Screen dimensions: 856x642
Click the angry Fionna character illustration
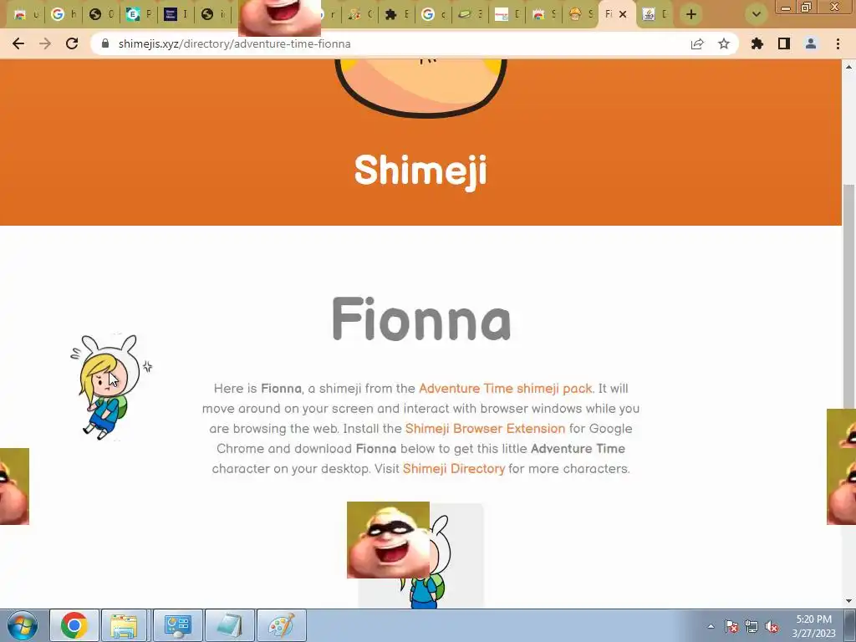pos(111,386)
